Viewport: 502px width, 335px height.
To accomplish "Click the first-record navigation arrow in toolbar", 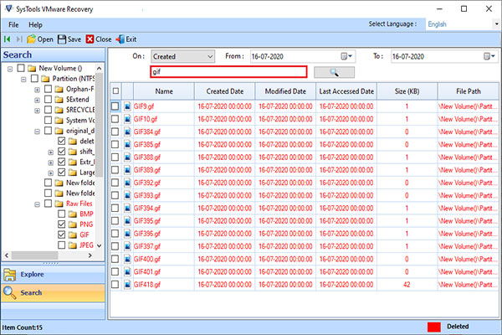I will 8,39.
